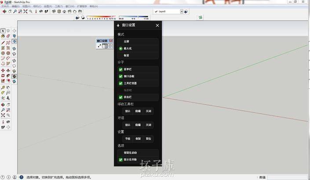310x180 pixels.
Task: Open the layer manager icon beside Layer0
Action: 186,12
